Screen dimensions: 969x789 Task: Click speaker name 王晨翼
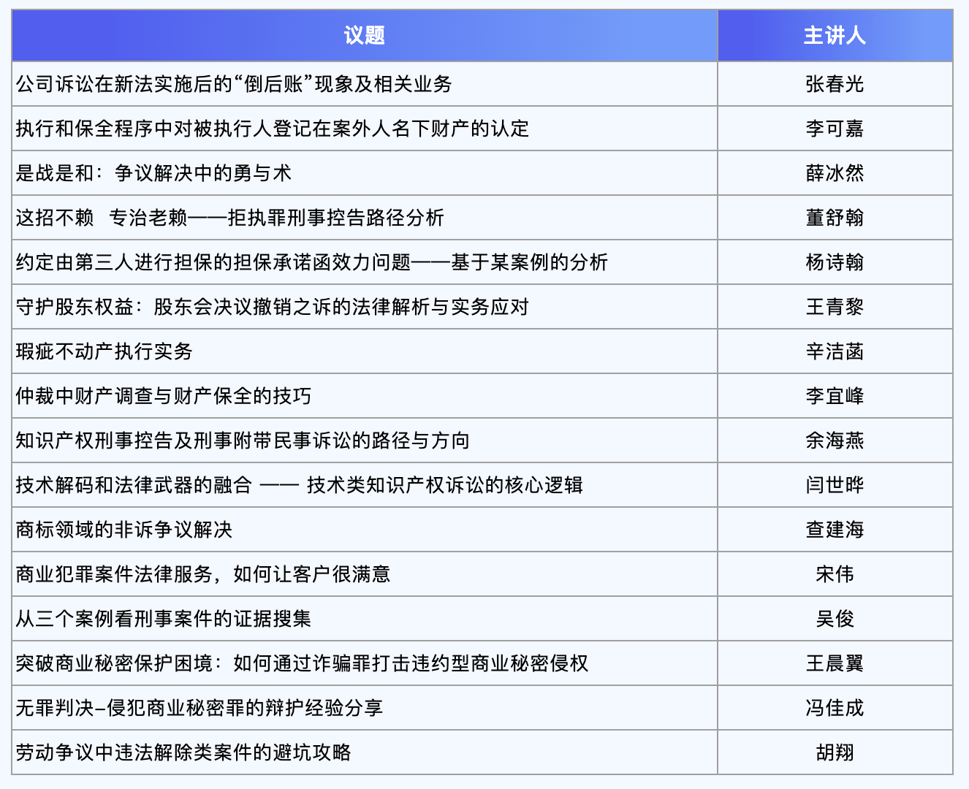(835, 663)
